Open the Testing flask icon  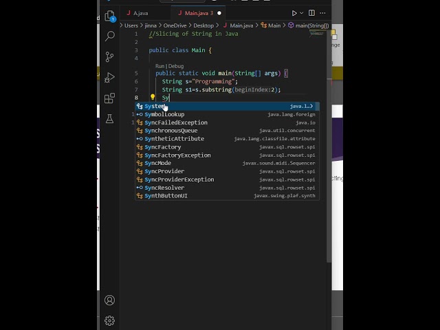point(109,119)
